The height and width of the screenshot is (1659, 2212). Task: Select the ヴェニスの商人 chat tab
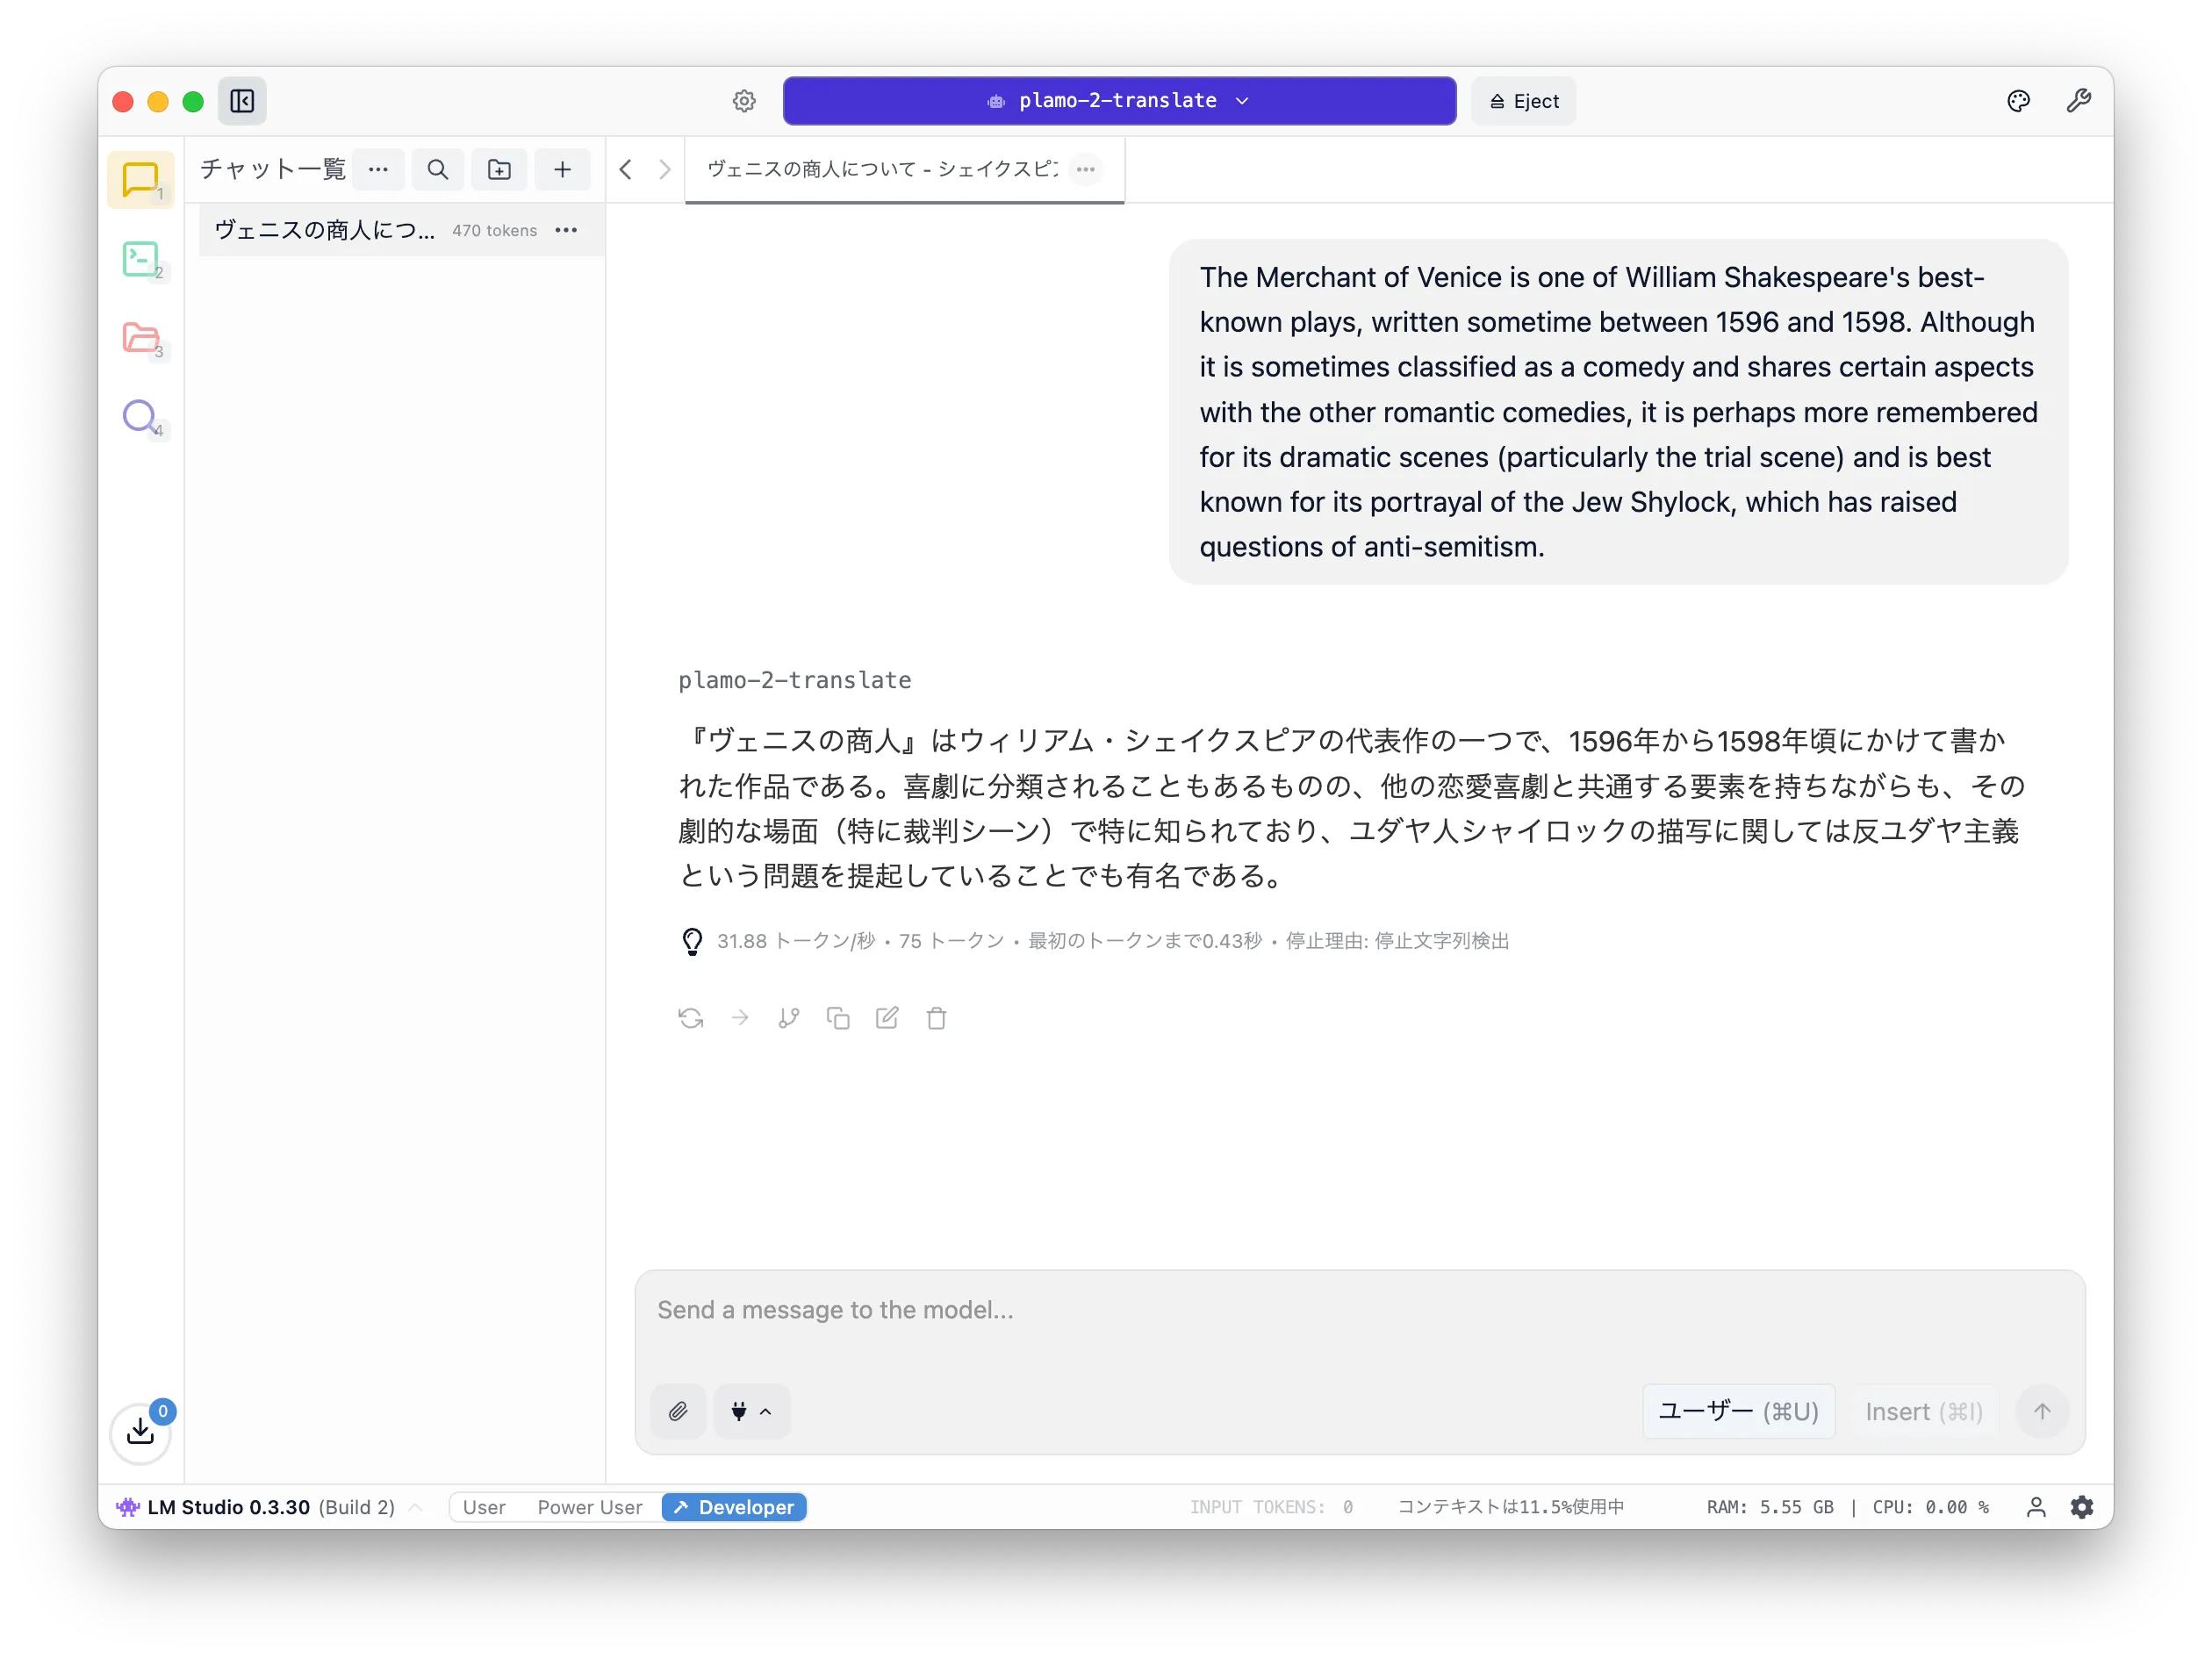[880, 169]
